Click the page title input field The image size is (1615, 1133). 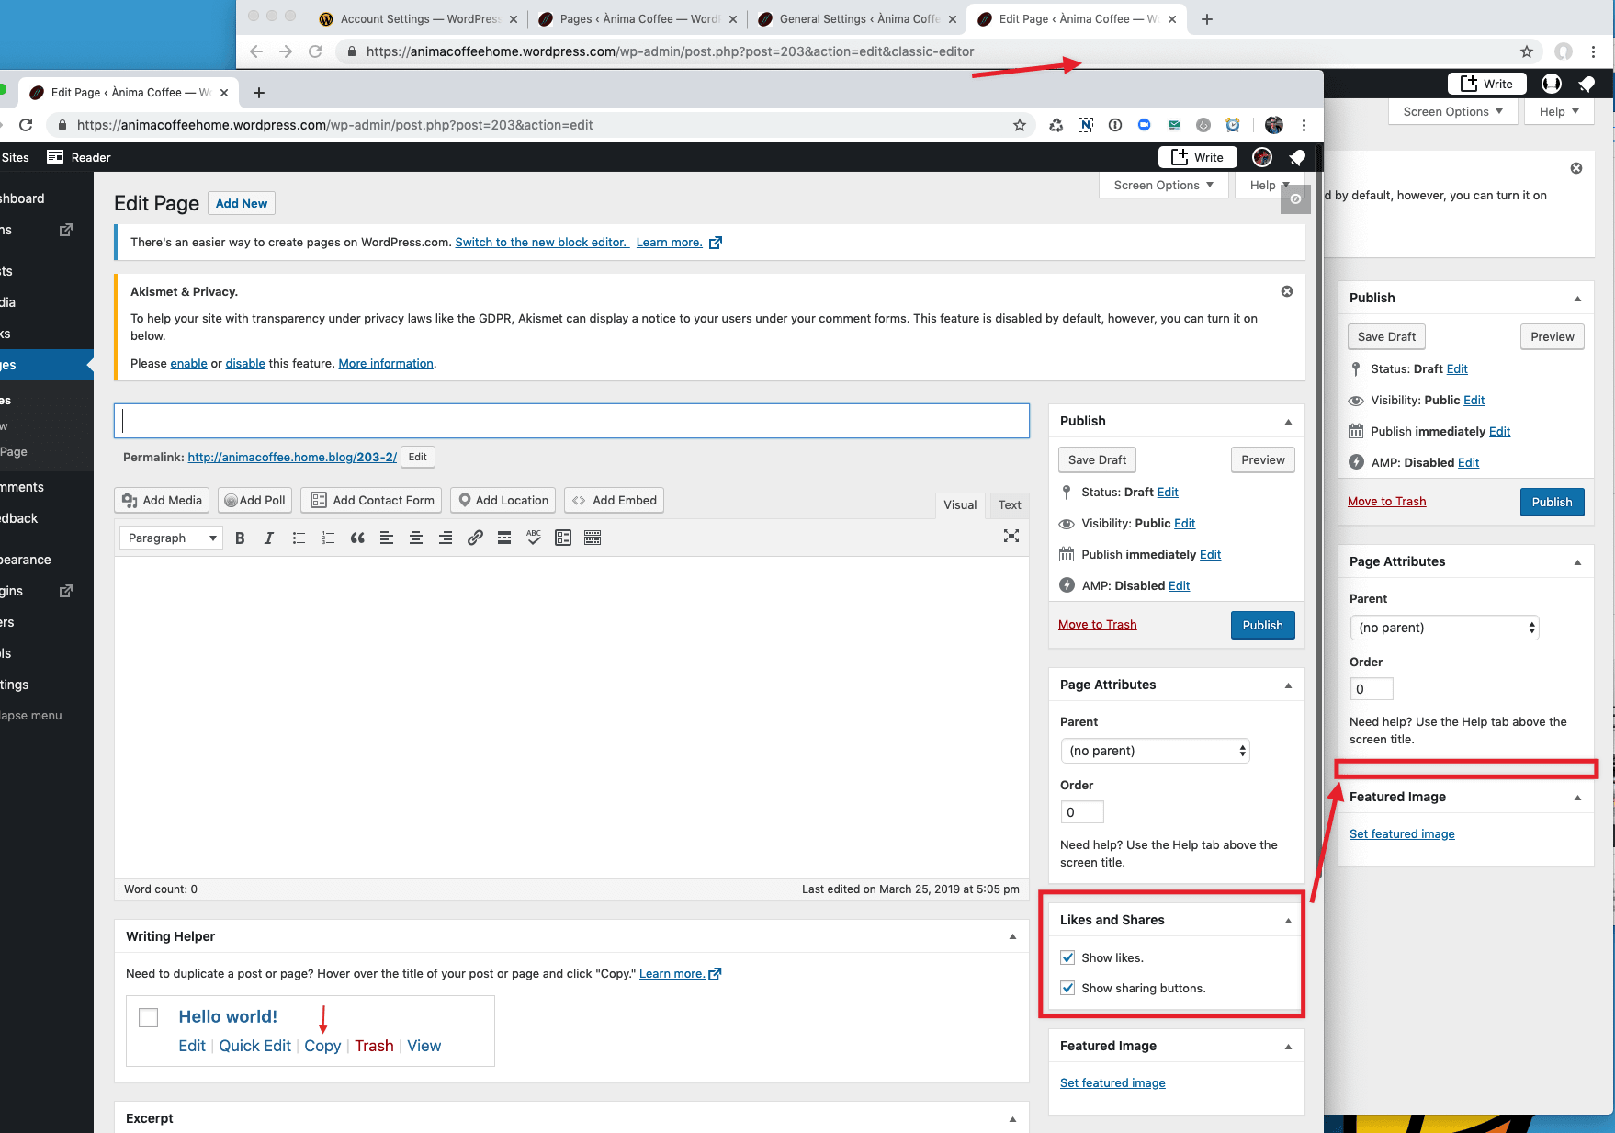[x=571, y=421]
